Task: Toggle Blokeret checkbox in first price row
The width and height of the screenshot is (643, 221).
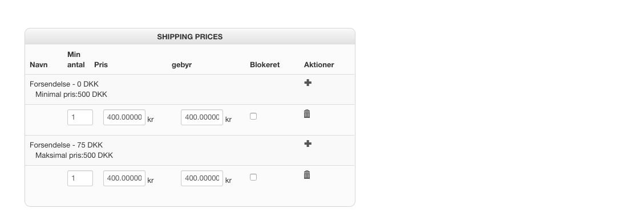Action: tap(253, 116)
